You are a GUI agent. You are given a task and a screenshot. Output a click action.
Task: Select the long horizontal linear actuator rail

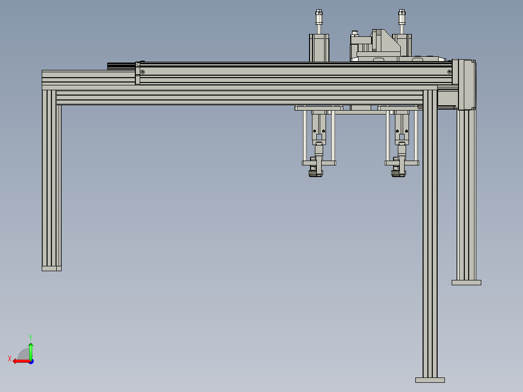point(295,73)
